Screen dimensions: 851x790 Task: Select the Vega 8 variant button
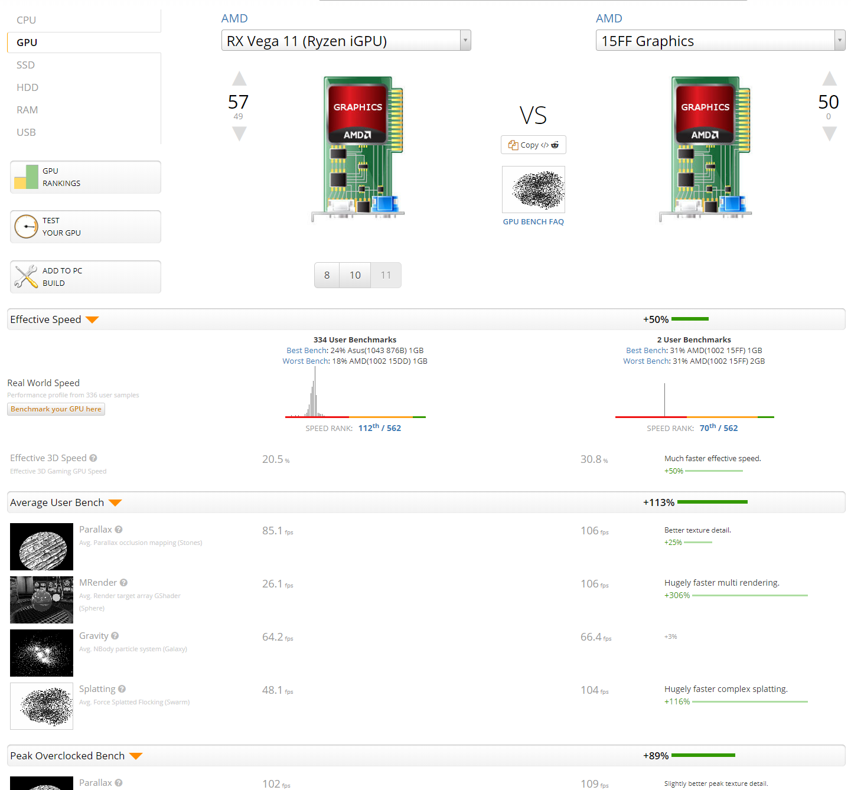coord(327,275)
